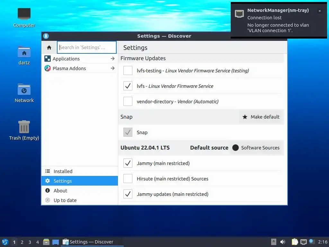Enable the vendor-directory source
This screenshot has width=329, height=247.
tap(128, 101)
